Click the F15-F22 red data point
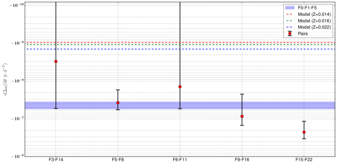This screenshot has width=337, height=164. coord(304,132)
